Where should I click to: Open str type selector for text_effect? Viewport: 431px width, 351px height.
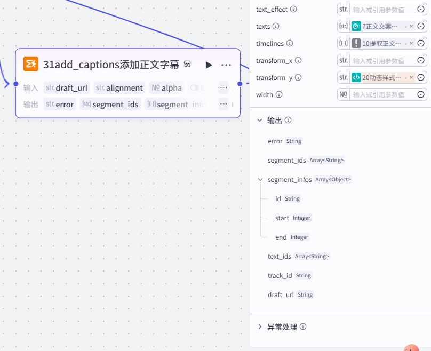[344, 9]
